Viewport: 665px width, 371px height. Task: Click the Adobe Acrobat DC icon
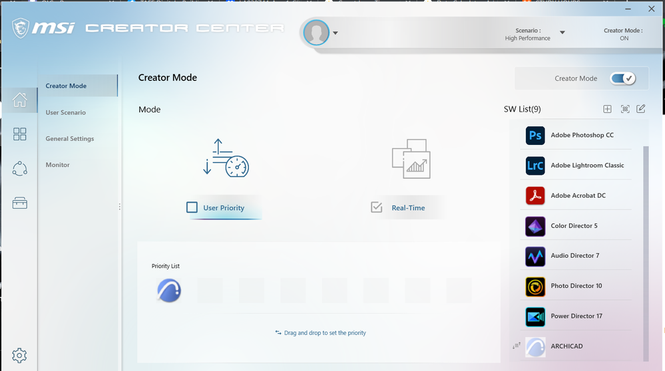point(535,195)
